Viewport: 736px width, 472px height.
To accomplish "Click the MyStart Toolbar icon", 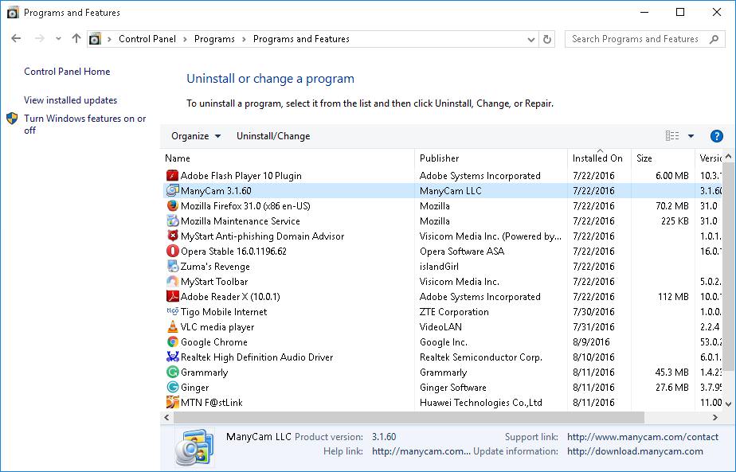I will (x=172, y=281).
